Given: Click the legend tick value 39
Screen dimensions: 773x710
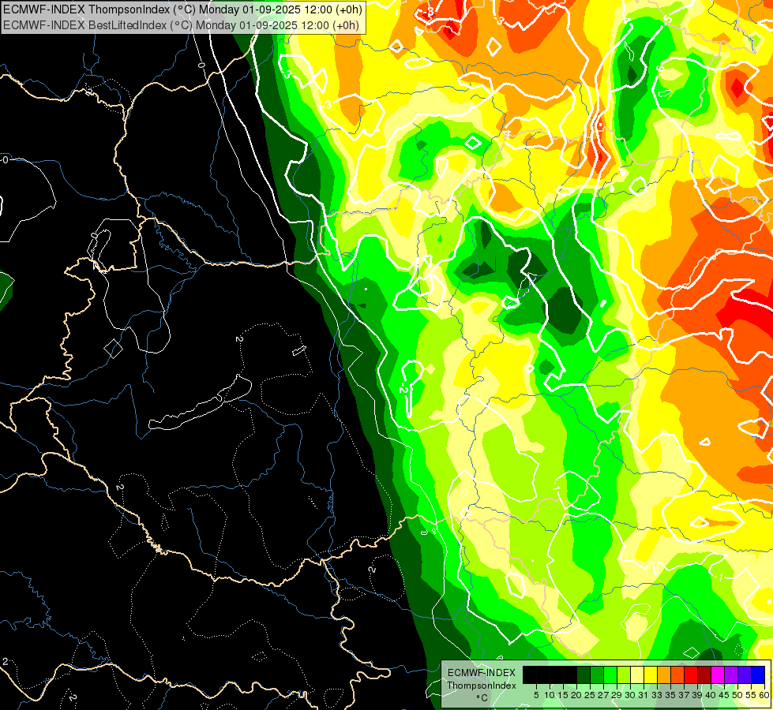Looking at the screenshot, I should (x=697, y=695).
